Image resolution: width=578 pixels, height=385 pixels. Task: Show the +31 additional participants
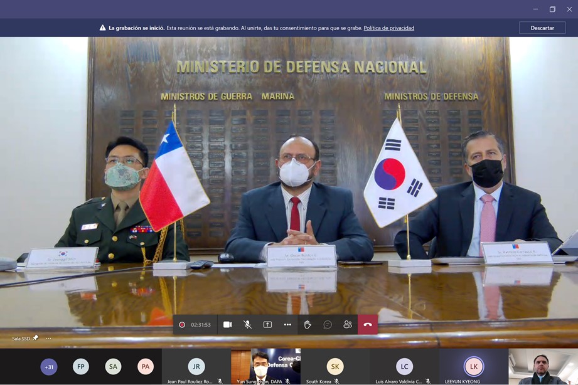[49, 367]
